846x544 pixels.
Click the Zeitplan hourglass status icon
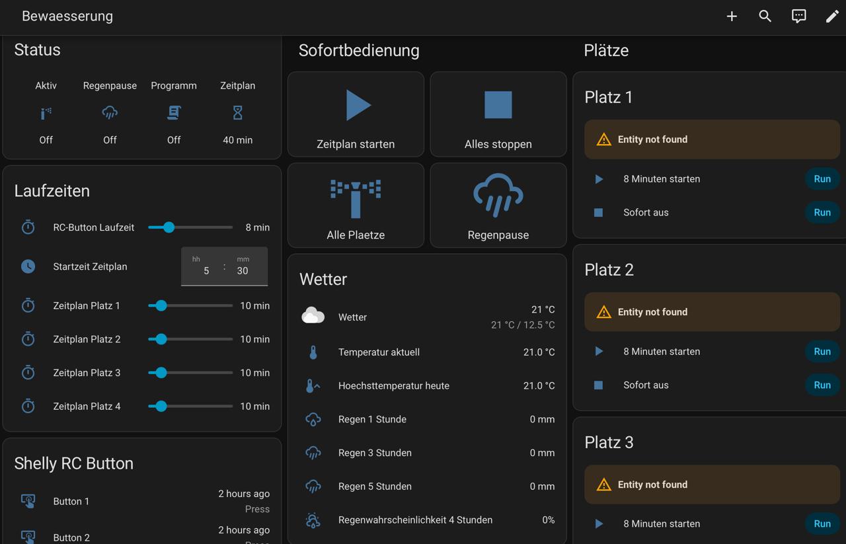(x=238, y=113)
